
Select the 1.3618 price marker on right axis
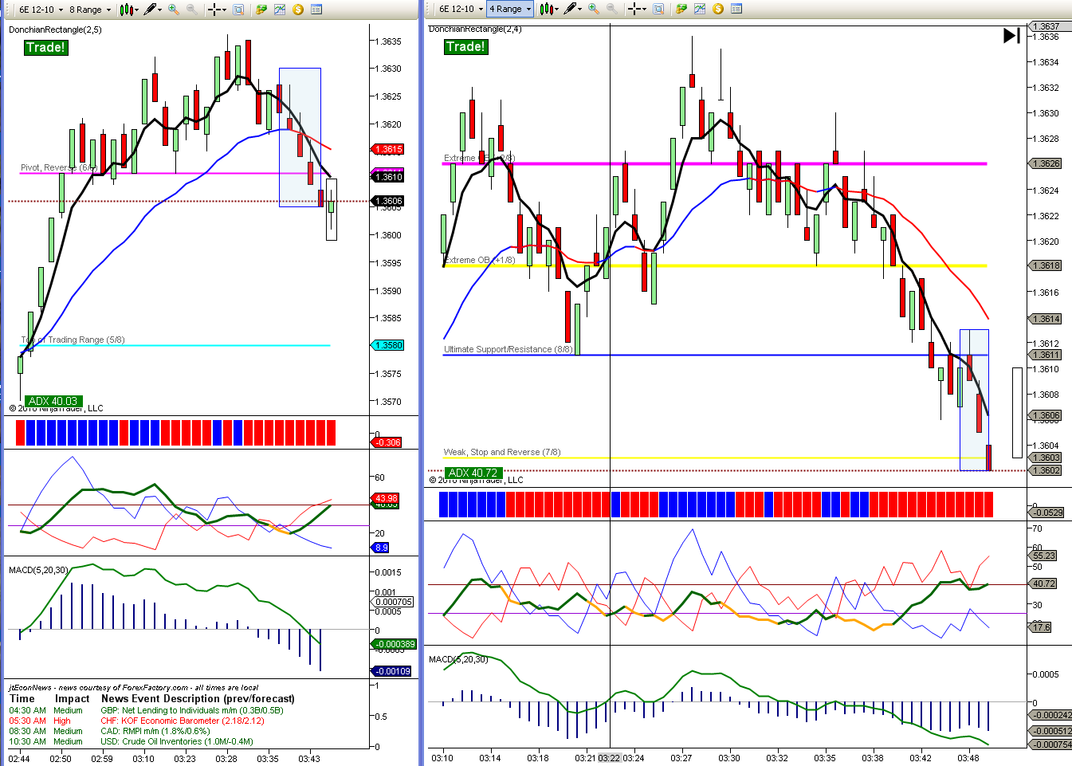(x=1046, y=265)
